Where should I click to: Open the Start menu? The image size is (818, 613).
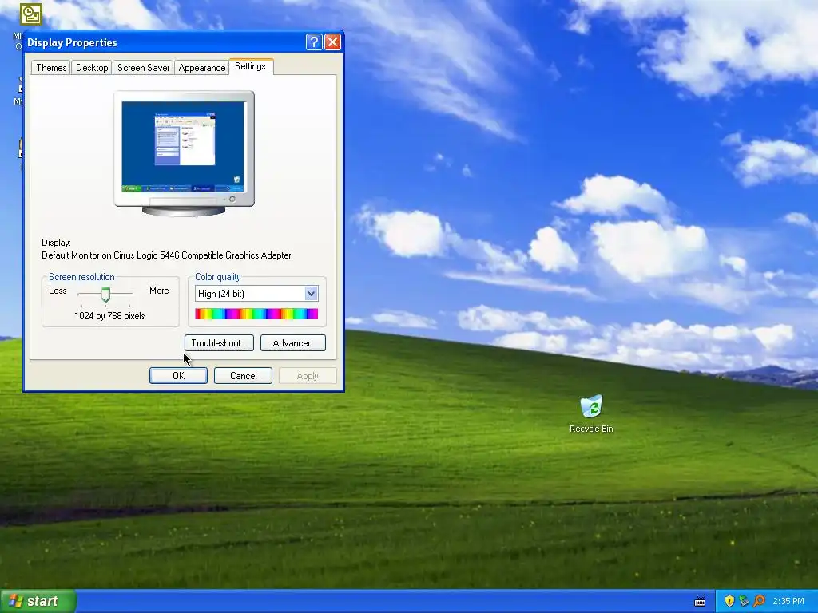click(x=38, y=601)
